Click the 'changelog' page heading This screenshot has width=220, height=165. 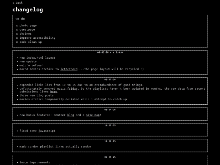point(28,10)
